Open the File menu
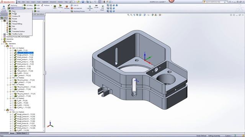Screen dimensions: 245x137 point(19,2)
